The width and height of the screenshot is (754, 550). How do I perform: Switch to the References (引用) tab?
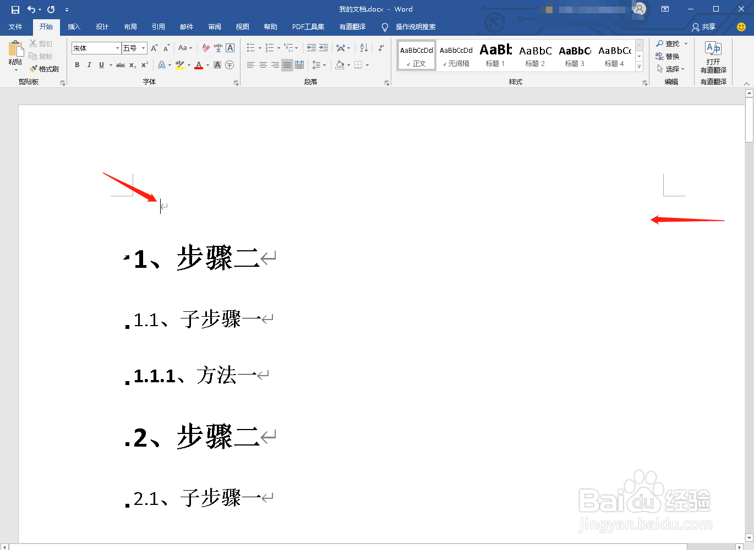tap(159, 27)
